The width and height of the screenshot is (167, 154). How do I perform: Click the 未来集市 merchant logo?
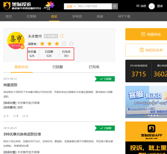[16, 41]
